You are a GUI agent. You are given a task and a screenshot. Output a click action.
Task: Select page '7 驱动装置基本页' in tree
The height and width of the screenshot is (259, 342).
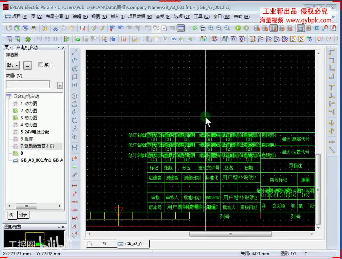(x=37, y=146)
